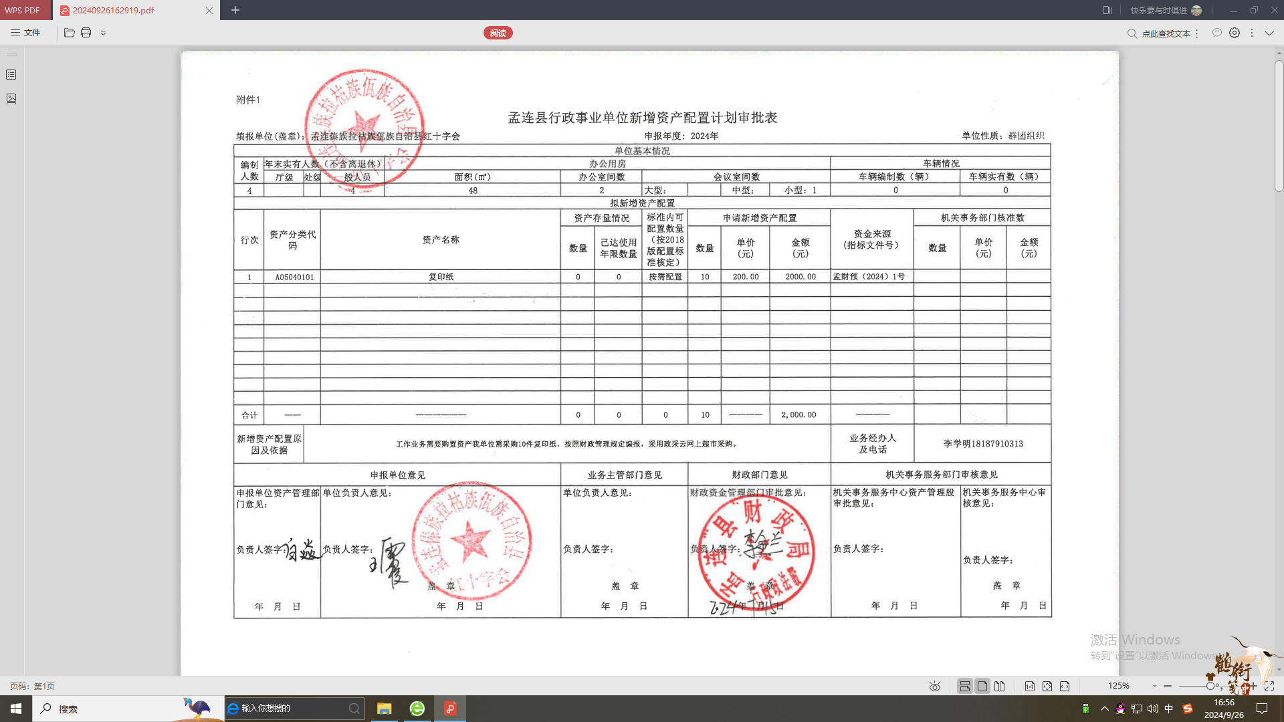Click the Sogou input method tray icon
Viewport: 1284px width, 722px height.
coord(1188,709)
